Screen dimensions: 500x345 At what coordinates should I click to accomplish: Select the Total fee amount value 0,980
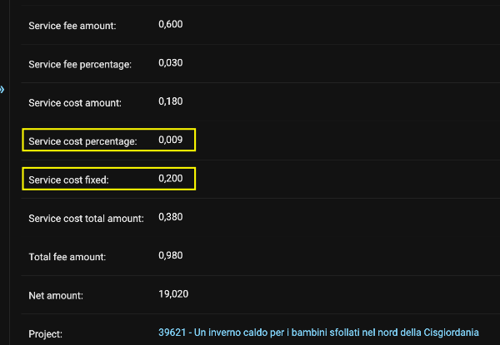[x=170, y=255]
